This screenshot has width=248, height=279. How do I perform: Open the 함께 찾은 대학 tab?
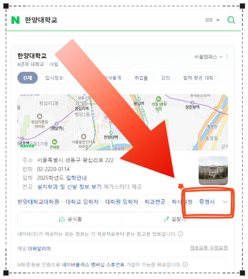pyautogui.click(x=198, y=78)
